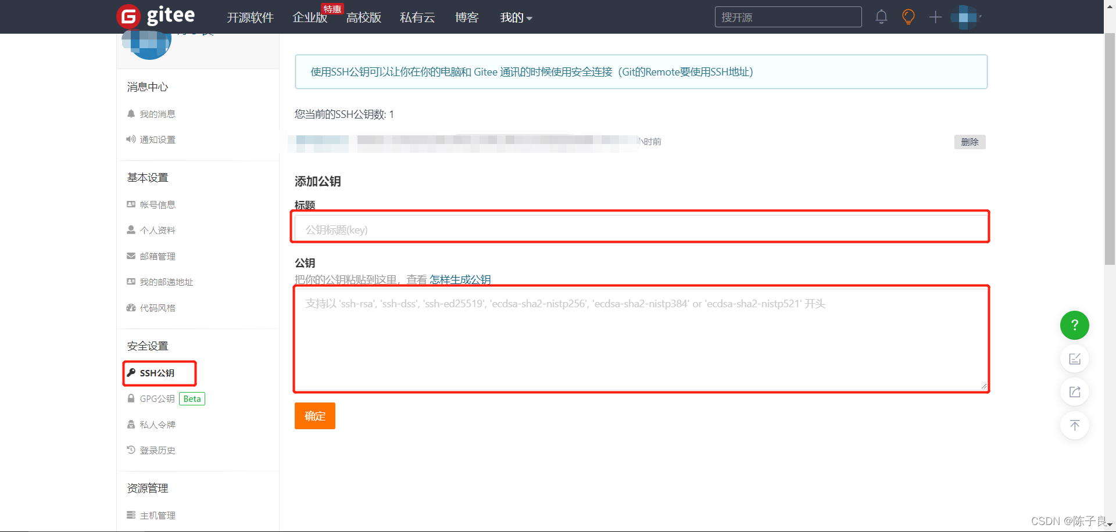
Task: Jump back to top using the arrow icon
Action: [1075, 425]
